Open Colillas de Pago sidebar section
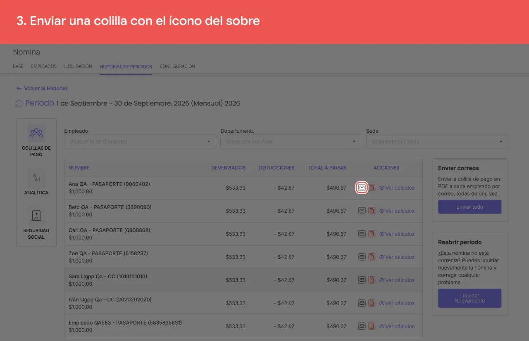529x341 pixels. click(x=36, y=141)
